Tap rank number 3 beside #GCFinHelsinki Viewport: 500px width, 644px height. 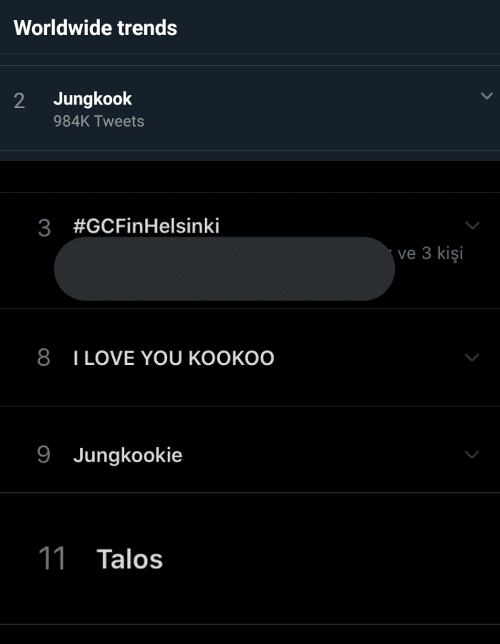[44, 228]
